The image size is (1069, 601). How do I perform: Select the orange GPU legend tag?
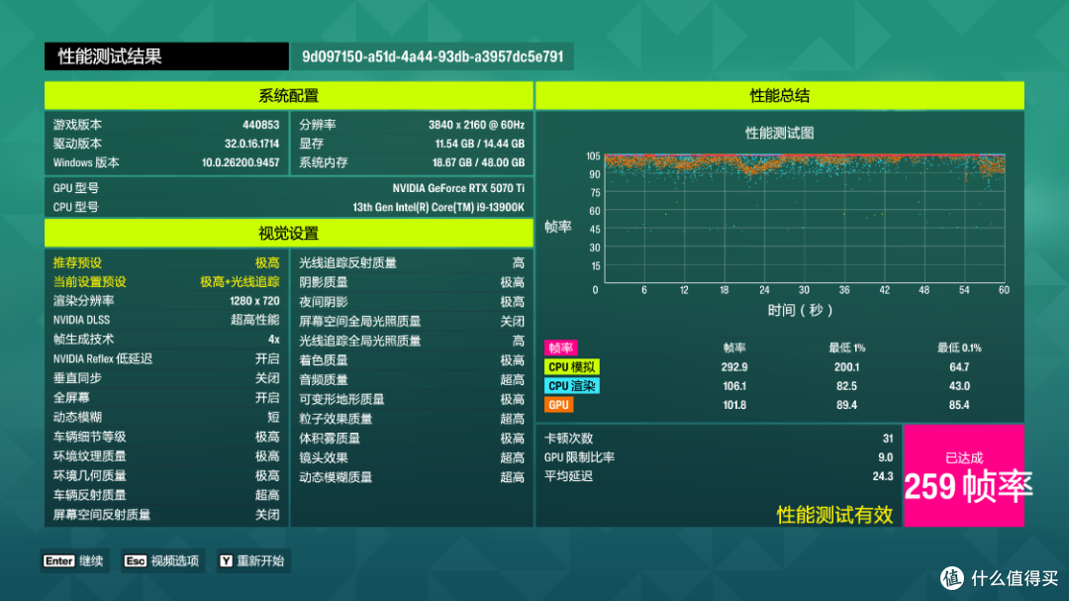pos(558,405)
